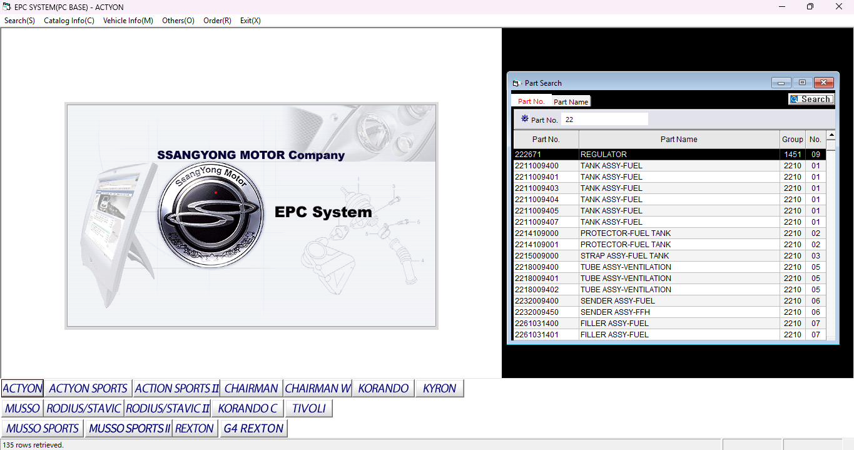Select the MUSSO model button
This screenshot has height=450, width=854.
(23, 409)
